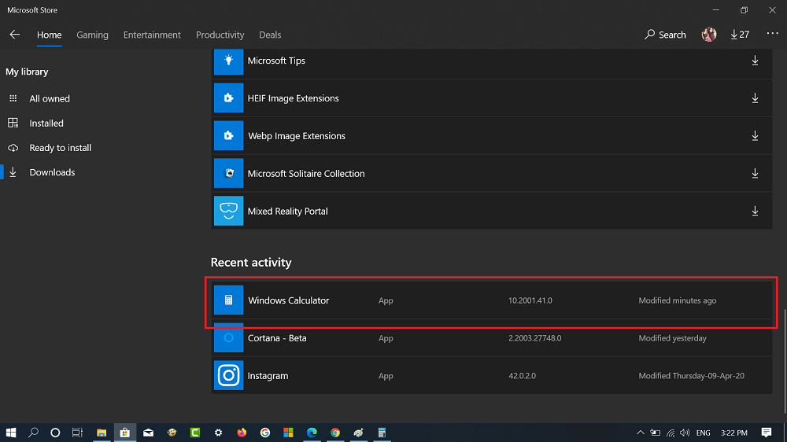Image resolution: width=787 pixels, height=442 pixels.
Task: Open the Action Center notifications icon
Action: pos(766,433)
